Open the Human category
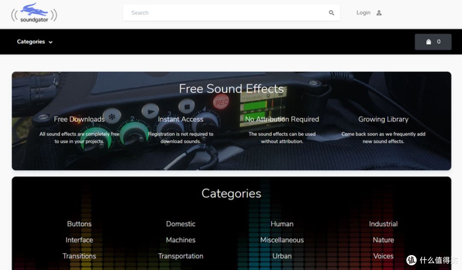The width and height of the screenshot is (462, 270). 282,224
